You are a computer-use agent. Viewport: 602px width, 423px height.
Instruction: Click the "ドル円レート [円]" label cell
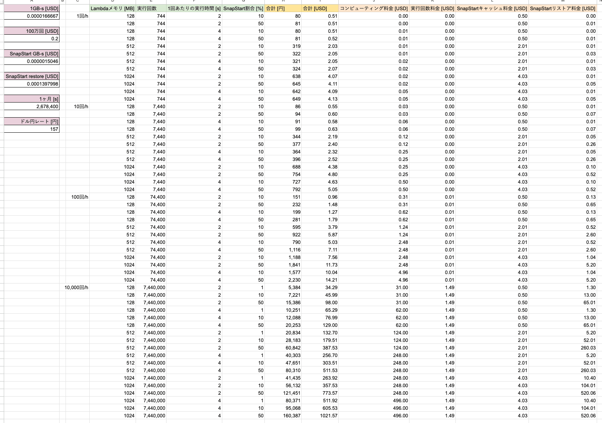(32, 121)
